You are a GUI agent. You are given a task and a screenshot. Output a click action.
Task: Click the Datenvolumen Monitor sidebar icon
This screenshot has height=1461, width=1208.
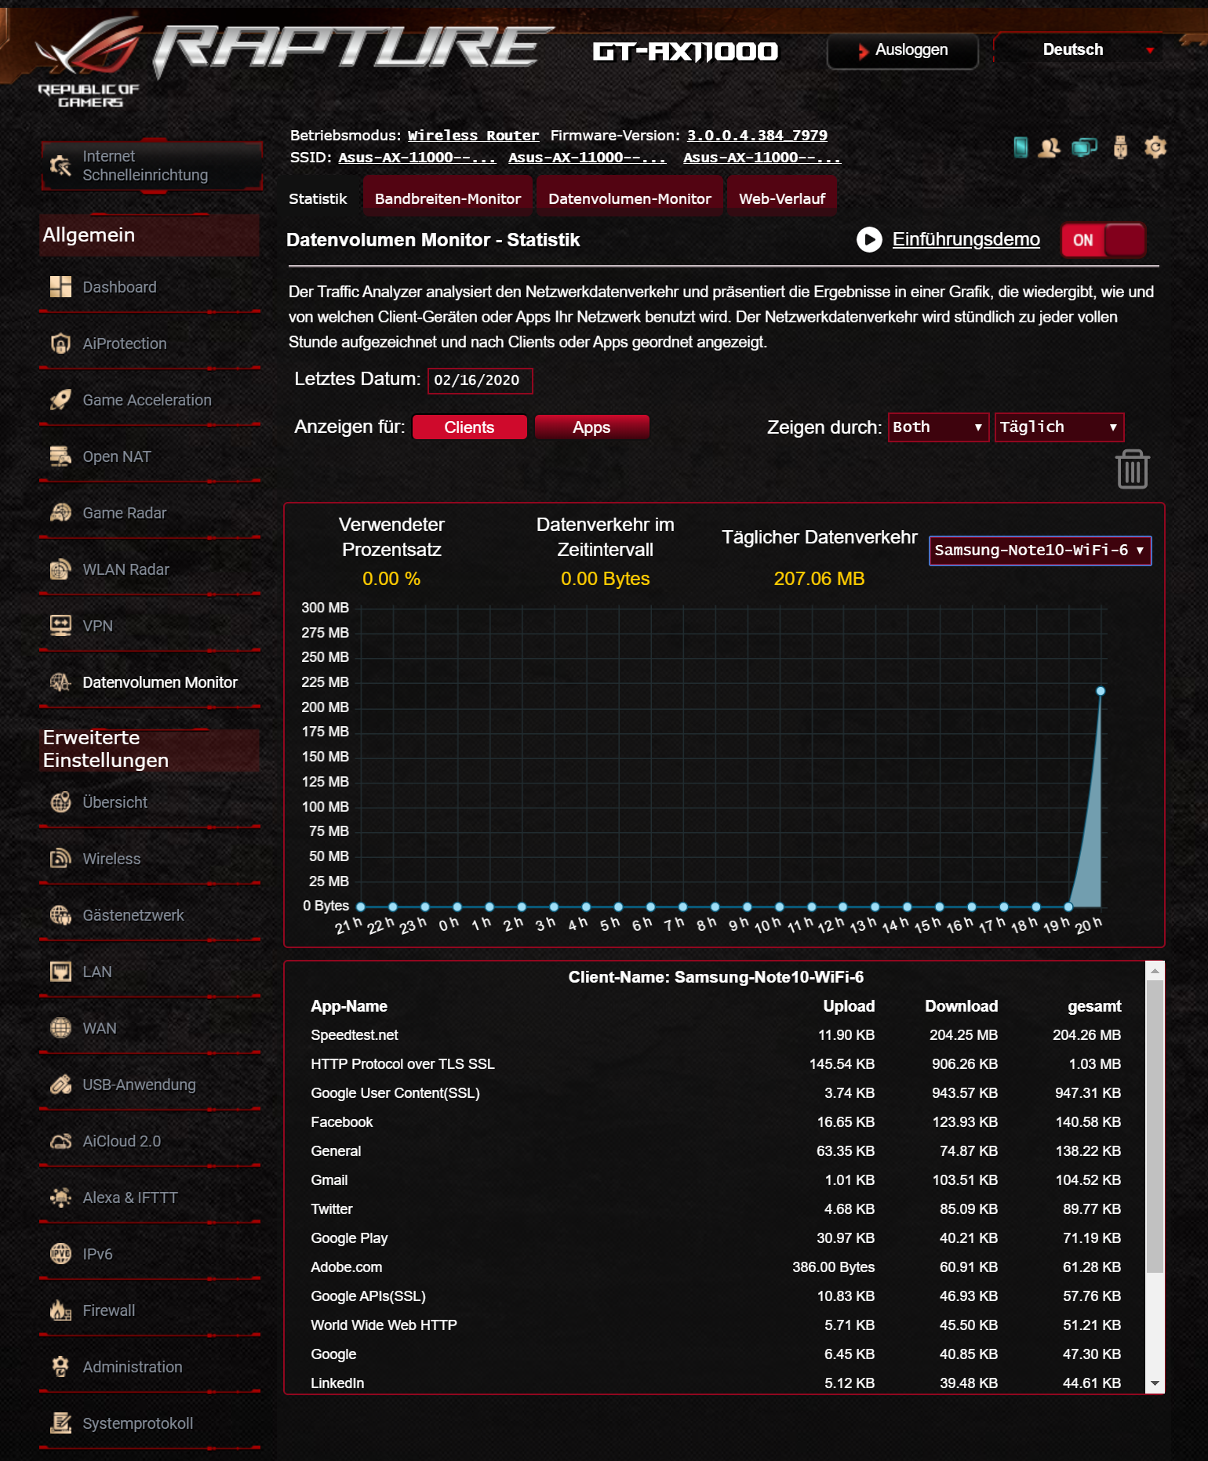(x=60, y=682)
